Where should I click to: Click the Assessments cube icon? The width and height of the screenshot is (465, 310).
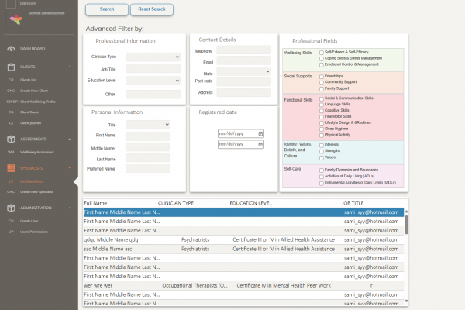(x=11, y=139)
